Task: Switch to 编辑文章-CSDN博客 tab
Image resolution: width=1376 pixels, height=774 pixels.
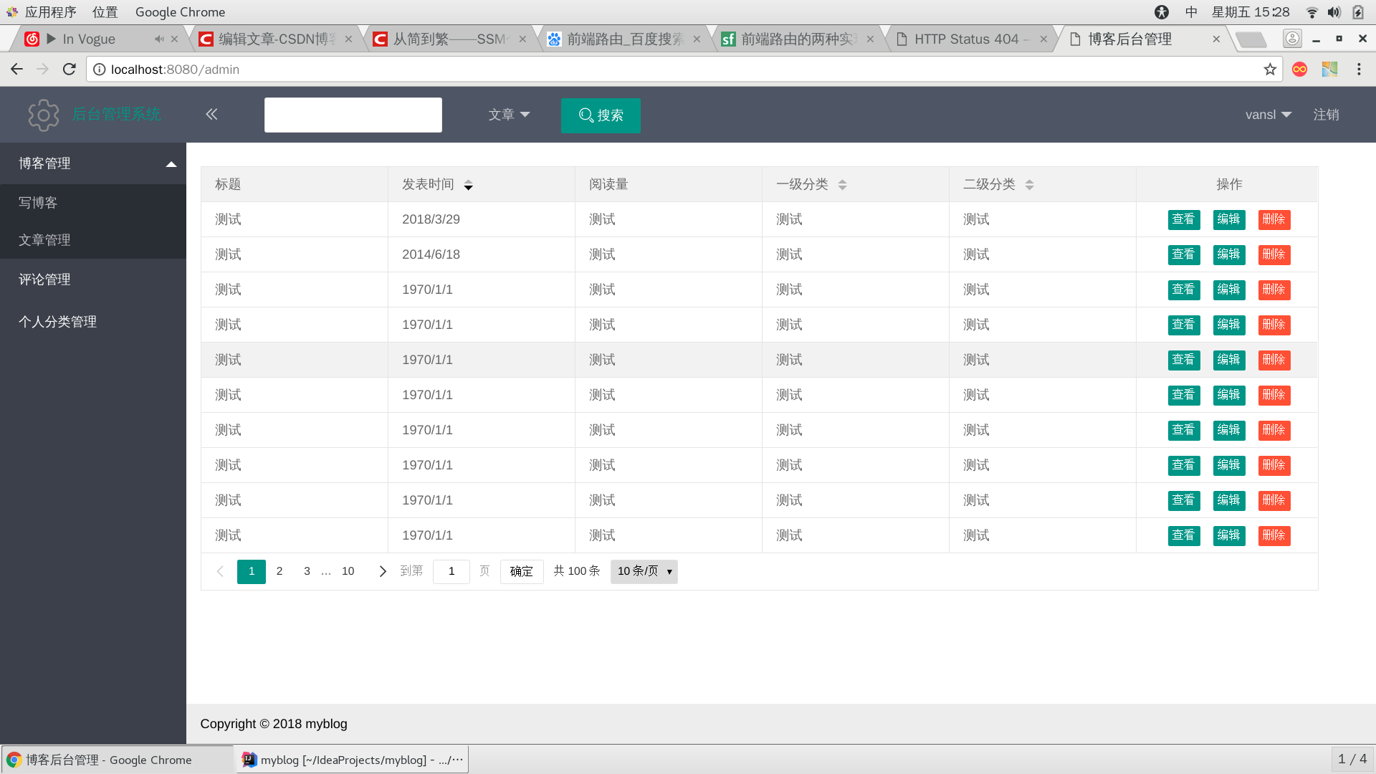Action: (276, 39)
